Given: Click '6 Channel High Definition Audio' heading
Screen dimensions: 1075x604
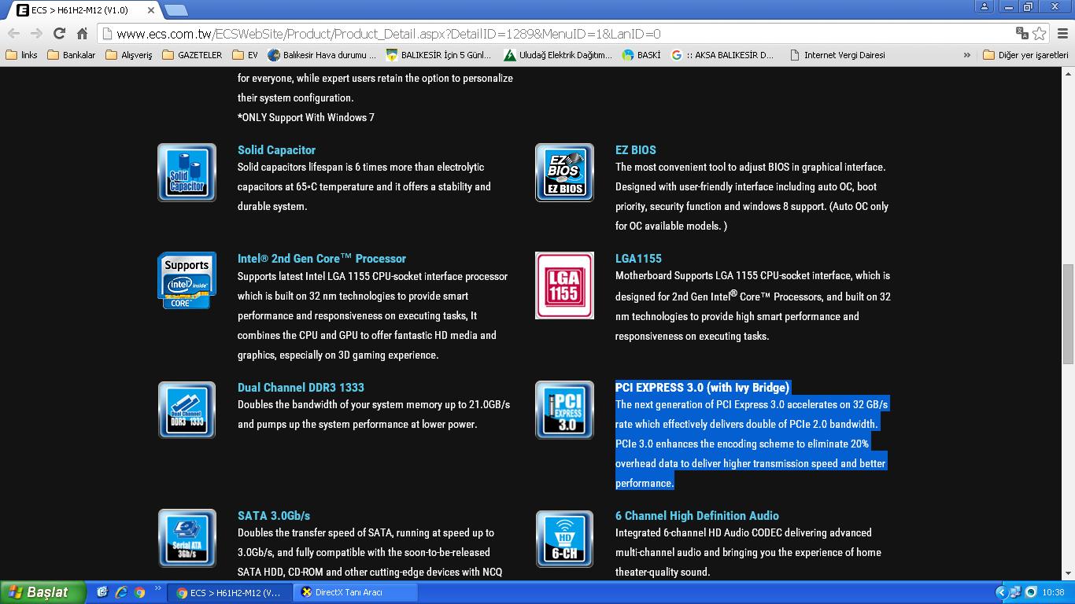Looking at the screenshot, I should 697,515.
